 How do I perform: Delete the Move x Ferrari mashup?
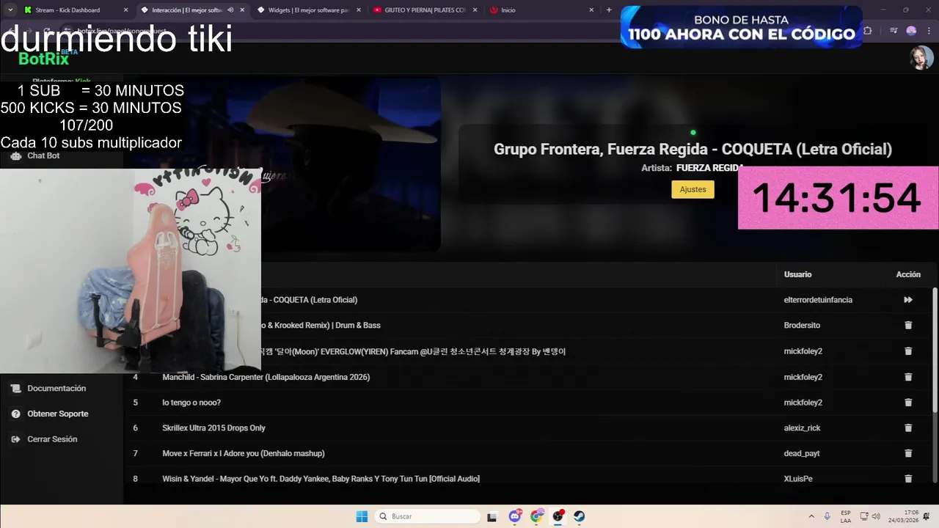[x=908, y=453]
